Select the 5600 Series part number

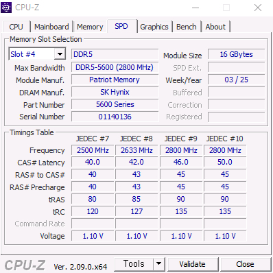tap(115, 104)
